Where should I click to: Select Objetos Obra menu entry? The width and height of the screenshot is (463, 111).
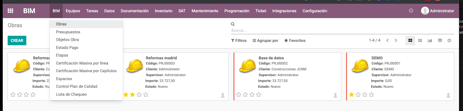86,40
